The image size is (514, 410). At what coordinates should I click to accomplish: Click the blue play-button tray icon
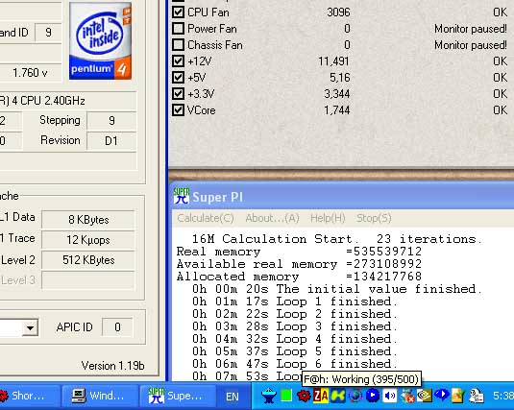[373, 396]
